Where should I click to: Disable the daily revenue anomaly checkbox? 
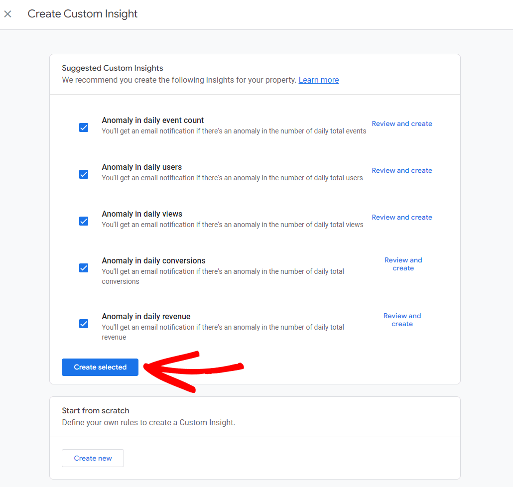pyautogui.click(x=84, y=324)
